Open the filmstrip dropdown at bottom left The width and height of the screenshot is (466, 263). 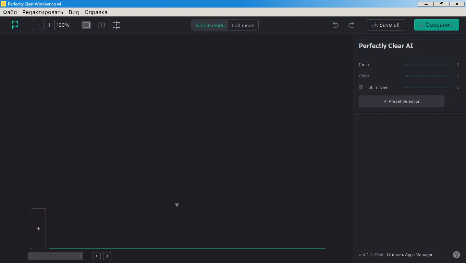[56, 256]
